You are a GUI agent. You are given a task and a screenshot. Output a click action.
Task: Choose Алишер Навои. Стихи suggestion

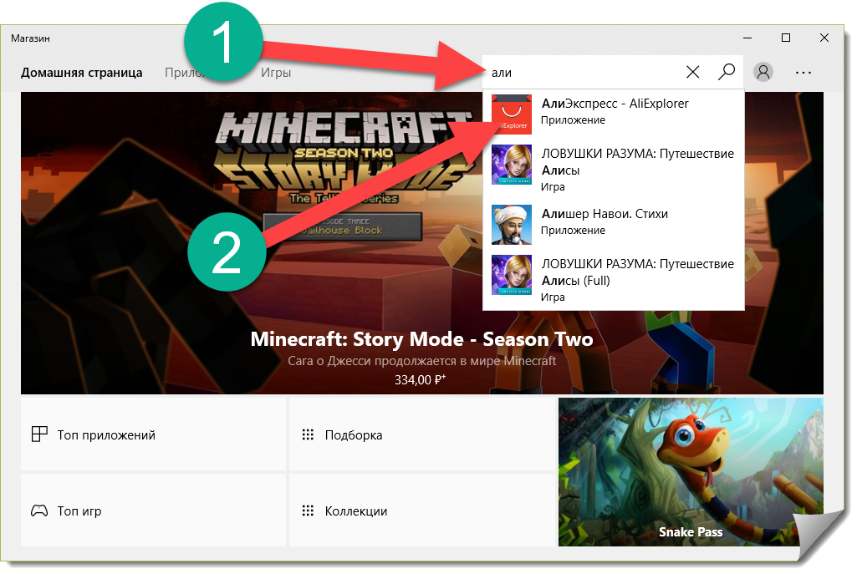point(604,214)
